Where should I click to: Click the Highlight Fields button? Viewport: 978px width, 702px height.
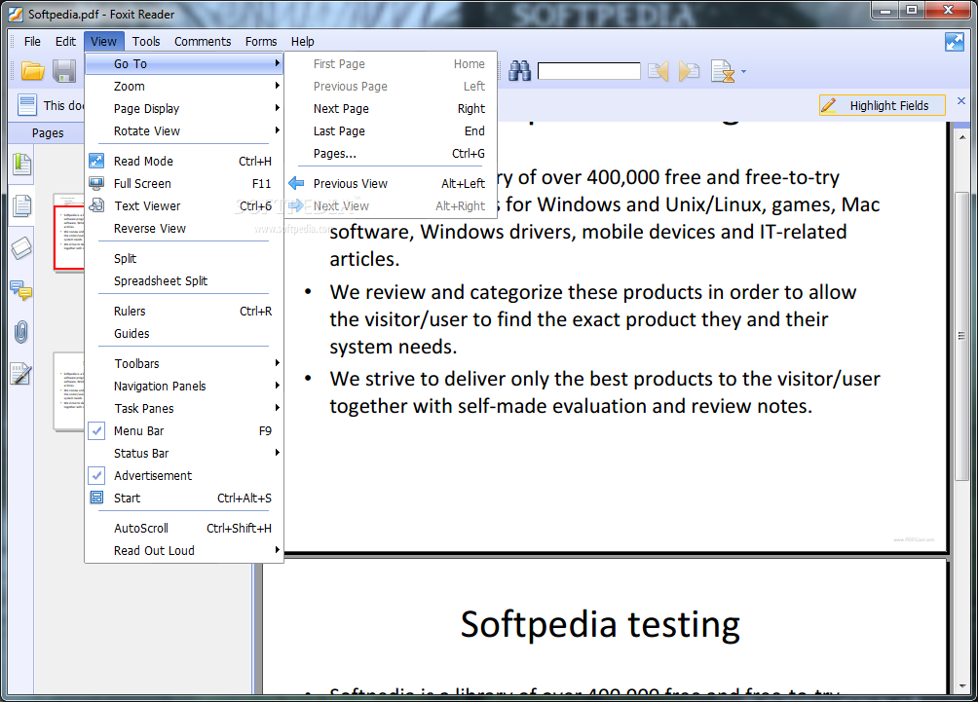pos(882,105)
